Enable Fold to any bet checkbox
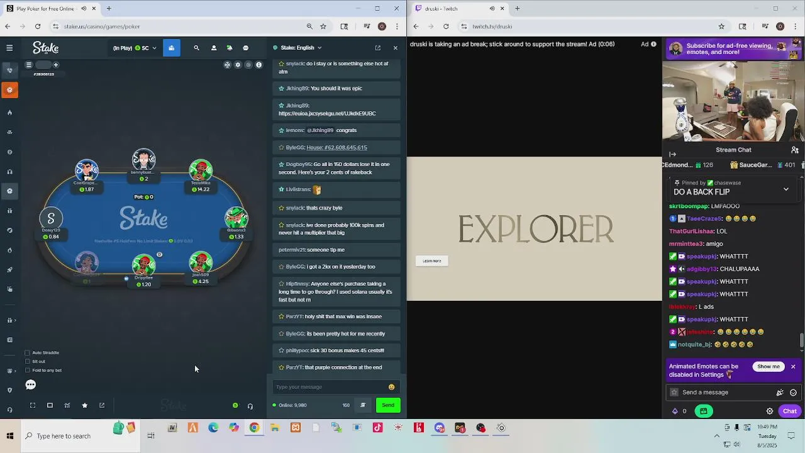Viewport: 805px width, 453px height. [27, 371]
